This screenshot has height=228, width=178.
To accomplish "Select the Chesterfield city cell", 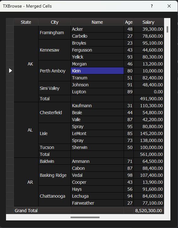I will [54, 113].
